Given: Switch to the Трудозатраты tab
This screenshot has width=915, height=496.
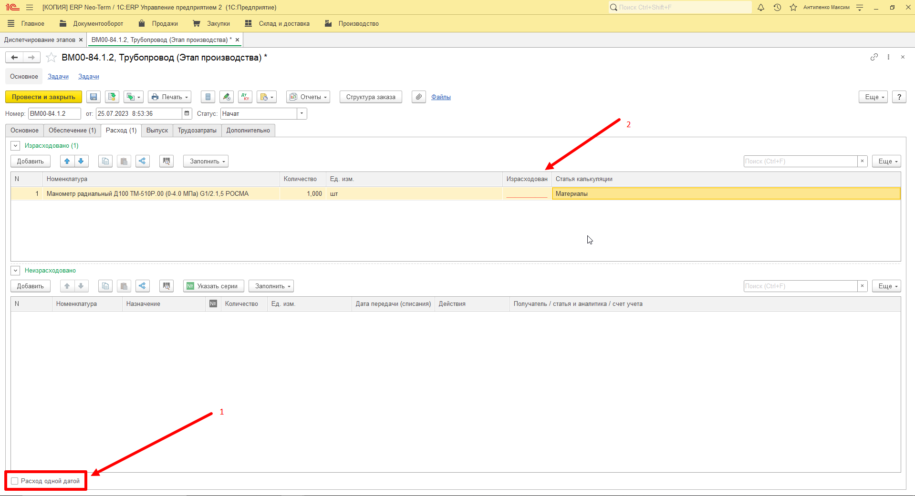Looking at the screenshot, I should 197,131.
